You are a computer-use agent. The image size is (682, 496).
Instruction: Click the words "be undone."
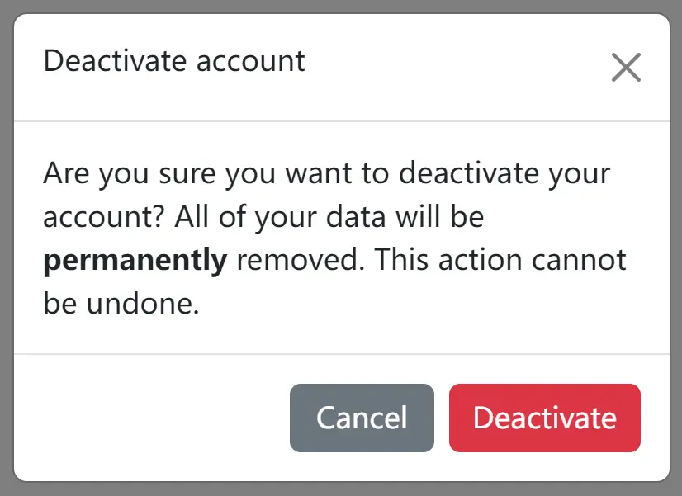121,303
